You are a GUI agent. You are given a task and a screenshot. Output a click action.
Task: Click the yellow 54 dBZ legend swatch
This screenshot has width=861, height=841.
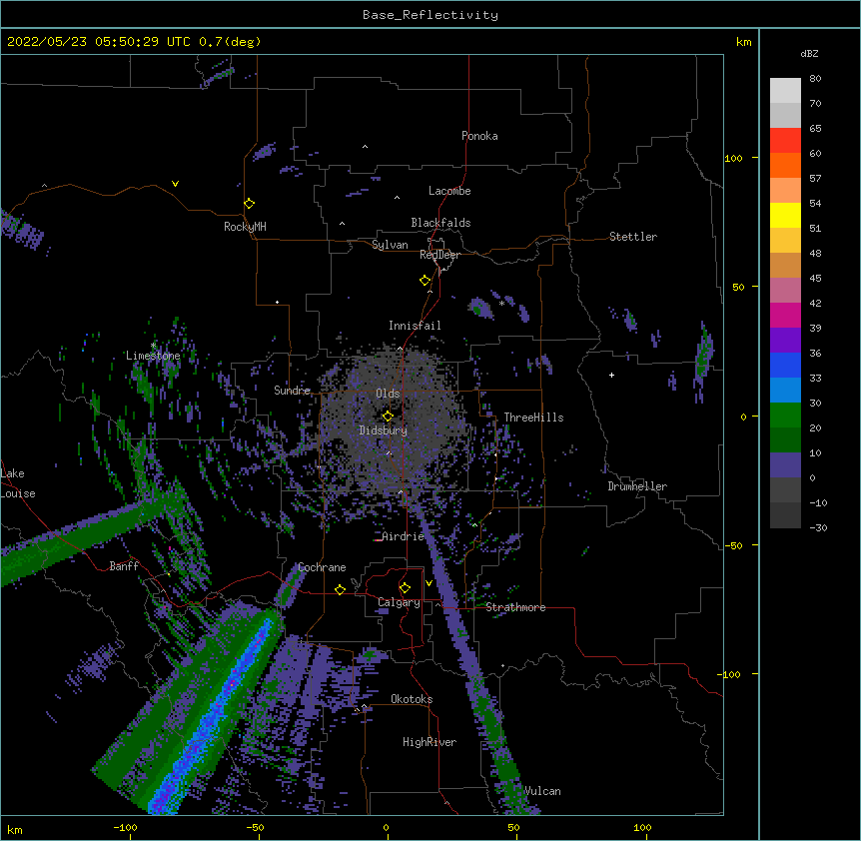pos(785,215)
